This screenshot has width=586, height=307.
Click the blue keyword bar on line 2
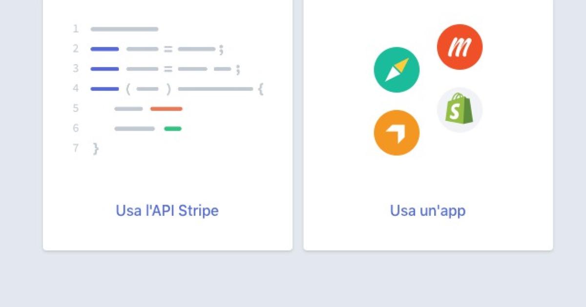coord(105,49)
